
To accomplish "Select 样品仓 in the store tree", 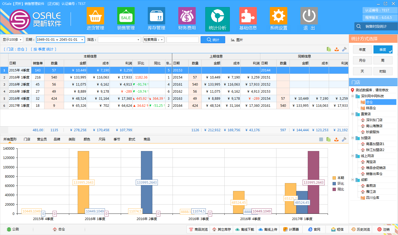I will 371,108.
